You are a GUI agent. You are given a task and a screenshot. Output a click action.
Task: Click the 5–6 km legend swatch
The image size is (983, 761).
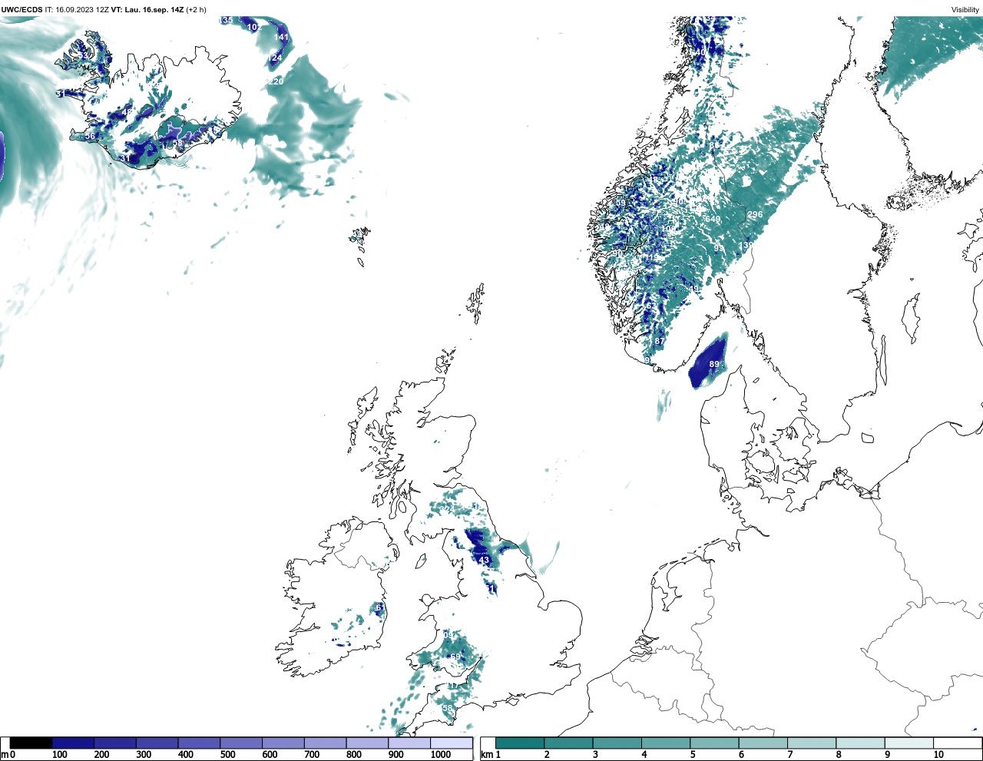coord(714,743)
